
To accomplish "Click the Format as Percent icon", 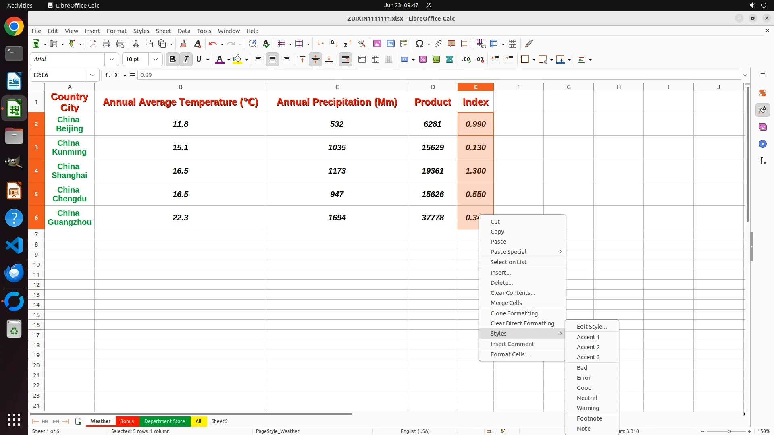I will (422, 60).
